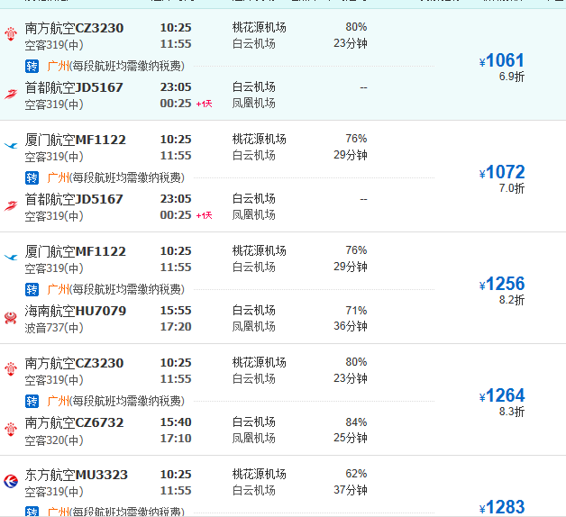Click Xiamen Air logo beside MF1122 in ¥1072 itinerary
This screenshot has width=566, height=517.
tap(11, 145)
